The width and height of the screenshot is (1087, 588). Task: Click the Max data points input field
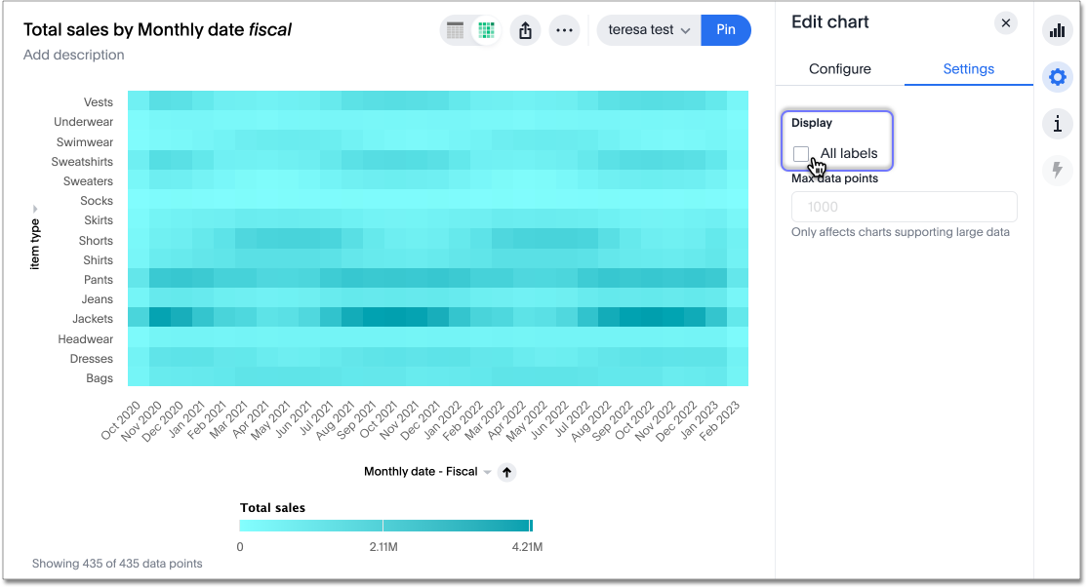[903, 206]
